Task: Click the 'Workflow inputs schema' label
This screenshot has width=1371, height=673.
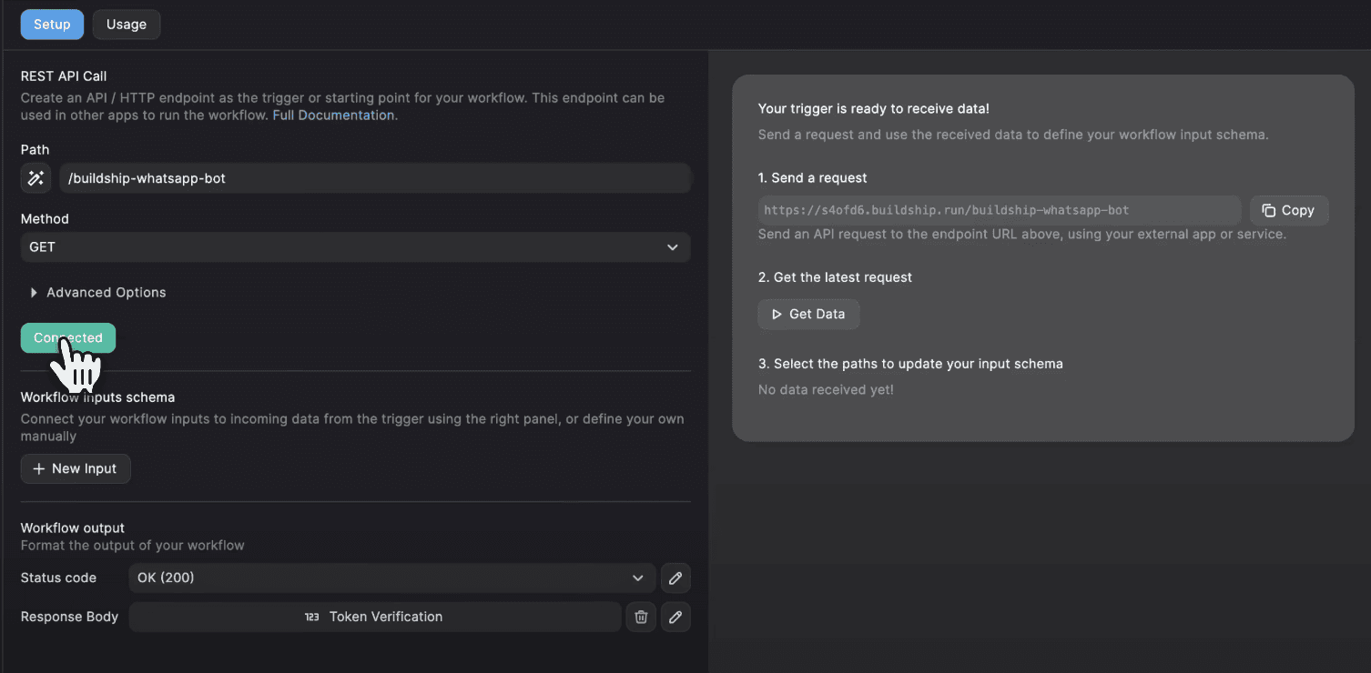Action: click(97, 397)
